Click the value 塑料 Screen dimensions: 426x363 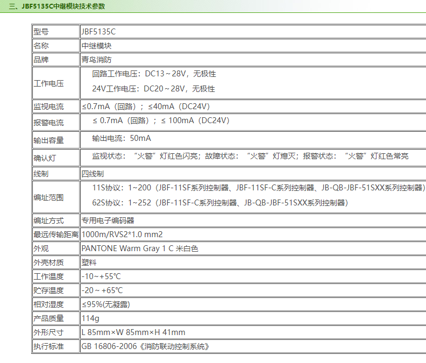89,262
